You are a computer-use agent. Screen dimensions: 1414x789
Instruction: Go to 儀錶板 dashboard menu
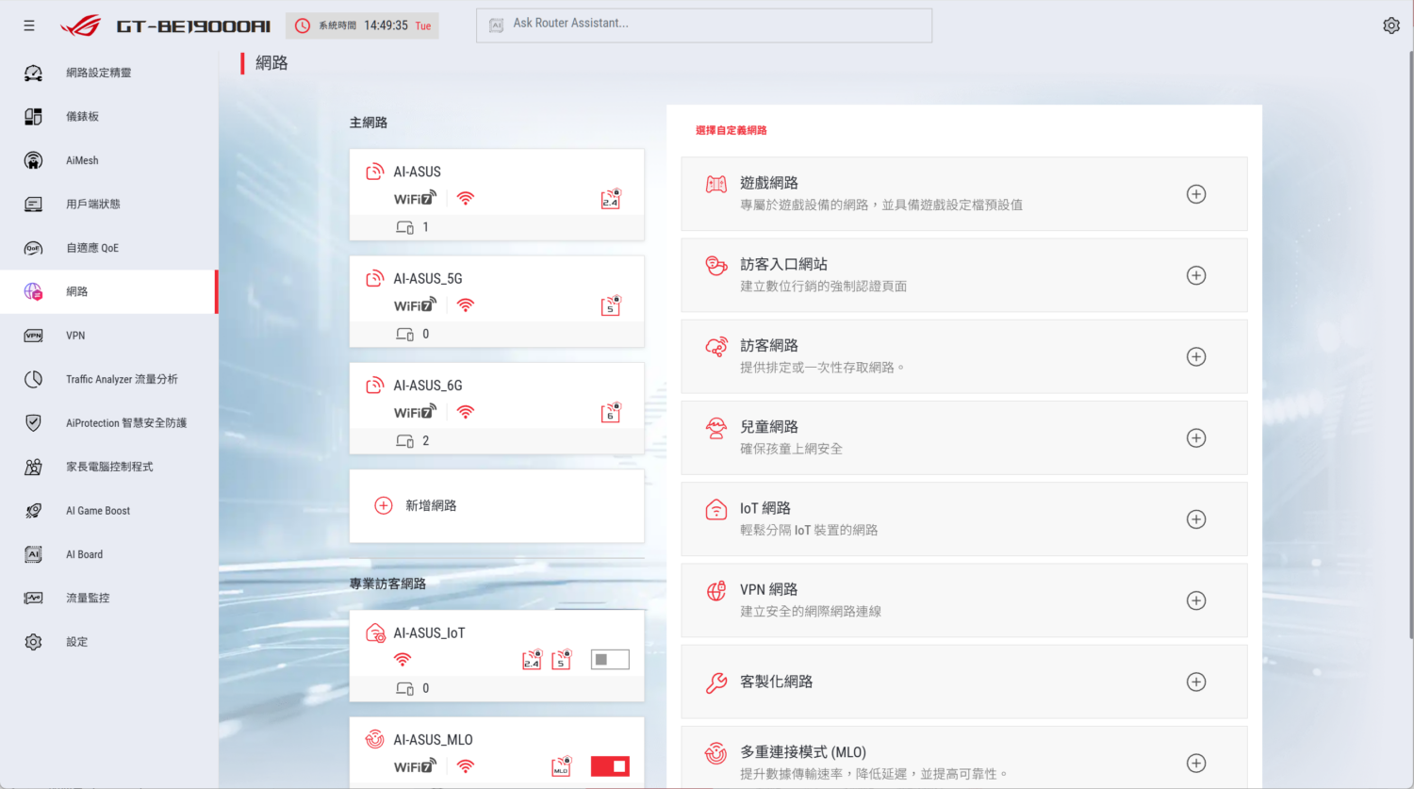point(108,117)
